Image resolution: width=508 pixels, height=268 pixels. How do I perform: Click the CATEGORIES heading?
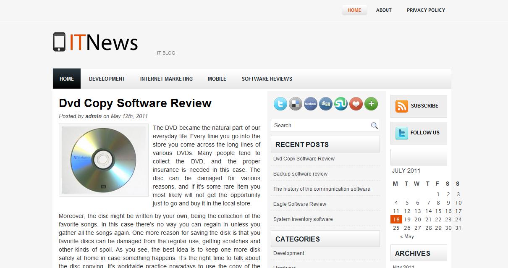298,239
